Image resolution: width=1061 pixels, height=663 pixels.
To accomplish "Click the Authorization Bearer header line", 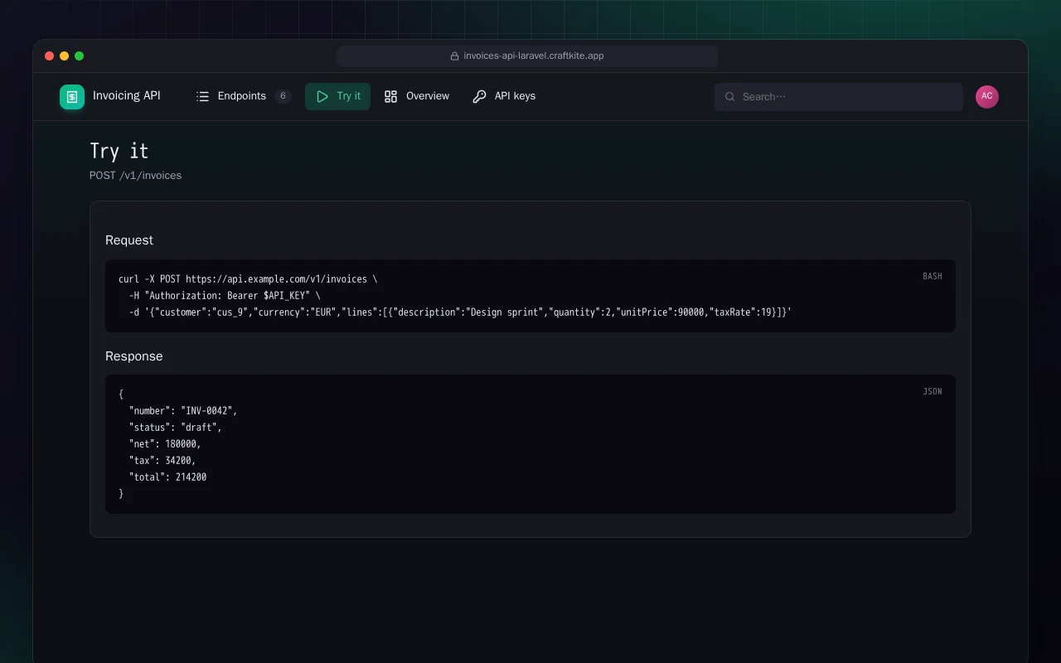I will coord(225,296).
